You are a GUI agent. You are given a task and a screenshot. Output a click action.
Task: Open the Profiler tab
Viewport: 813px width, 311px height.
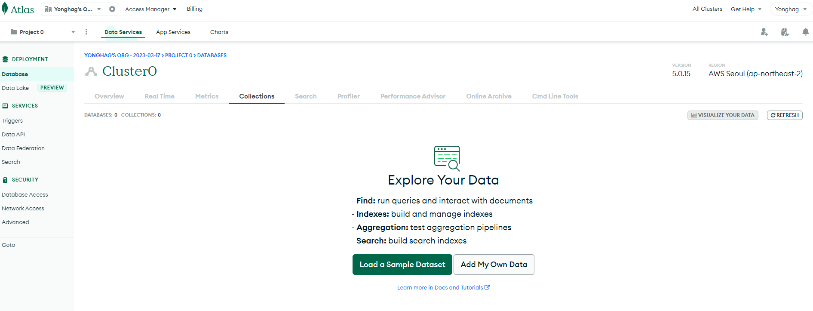pyautogui.click(x=349, y=96)
